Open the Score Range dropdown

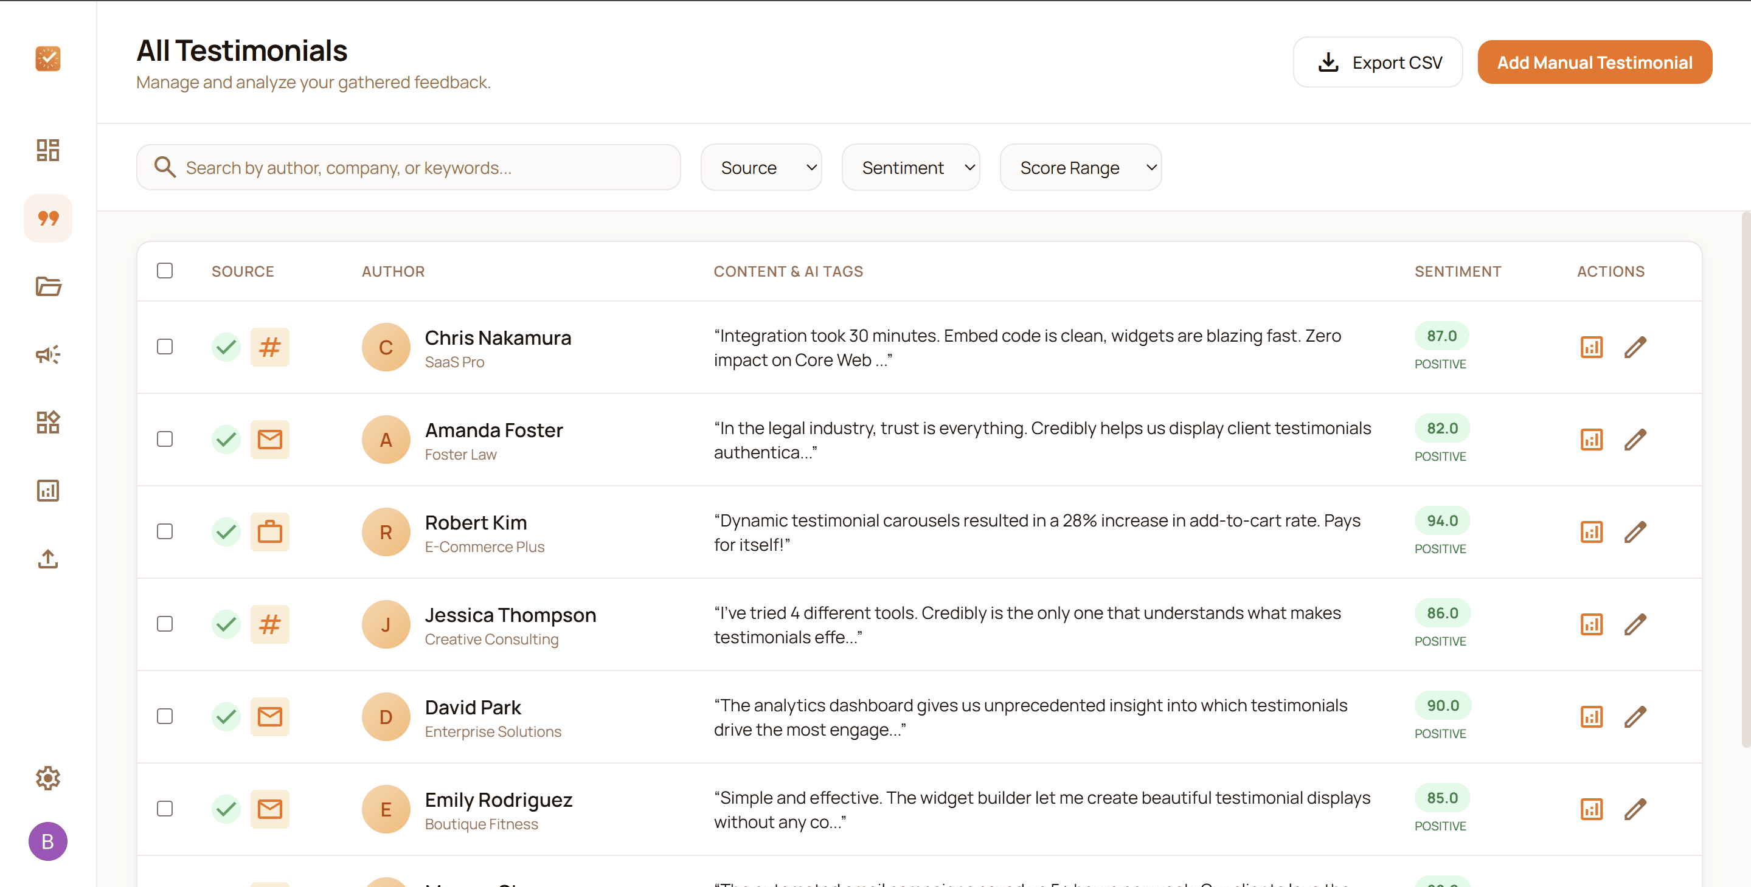point(1080,167)
